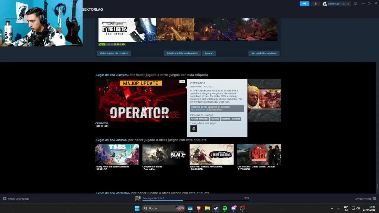Click Añadir un producto plus icon
This screenshot has height=213, width=379.
click(x=5, y=199)
